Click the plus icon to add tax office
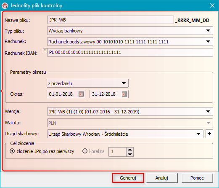219x188 pixels. pos(209,134)
